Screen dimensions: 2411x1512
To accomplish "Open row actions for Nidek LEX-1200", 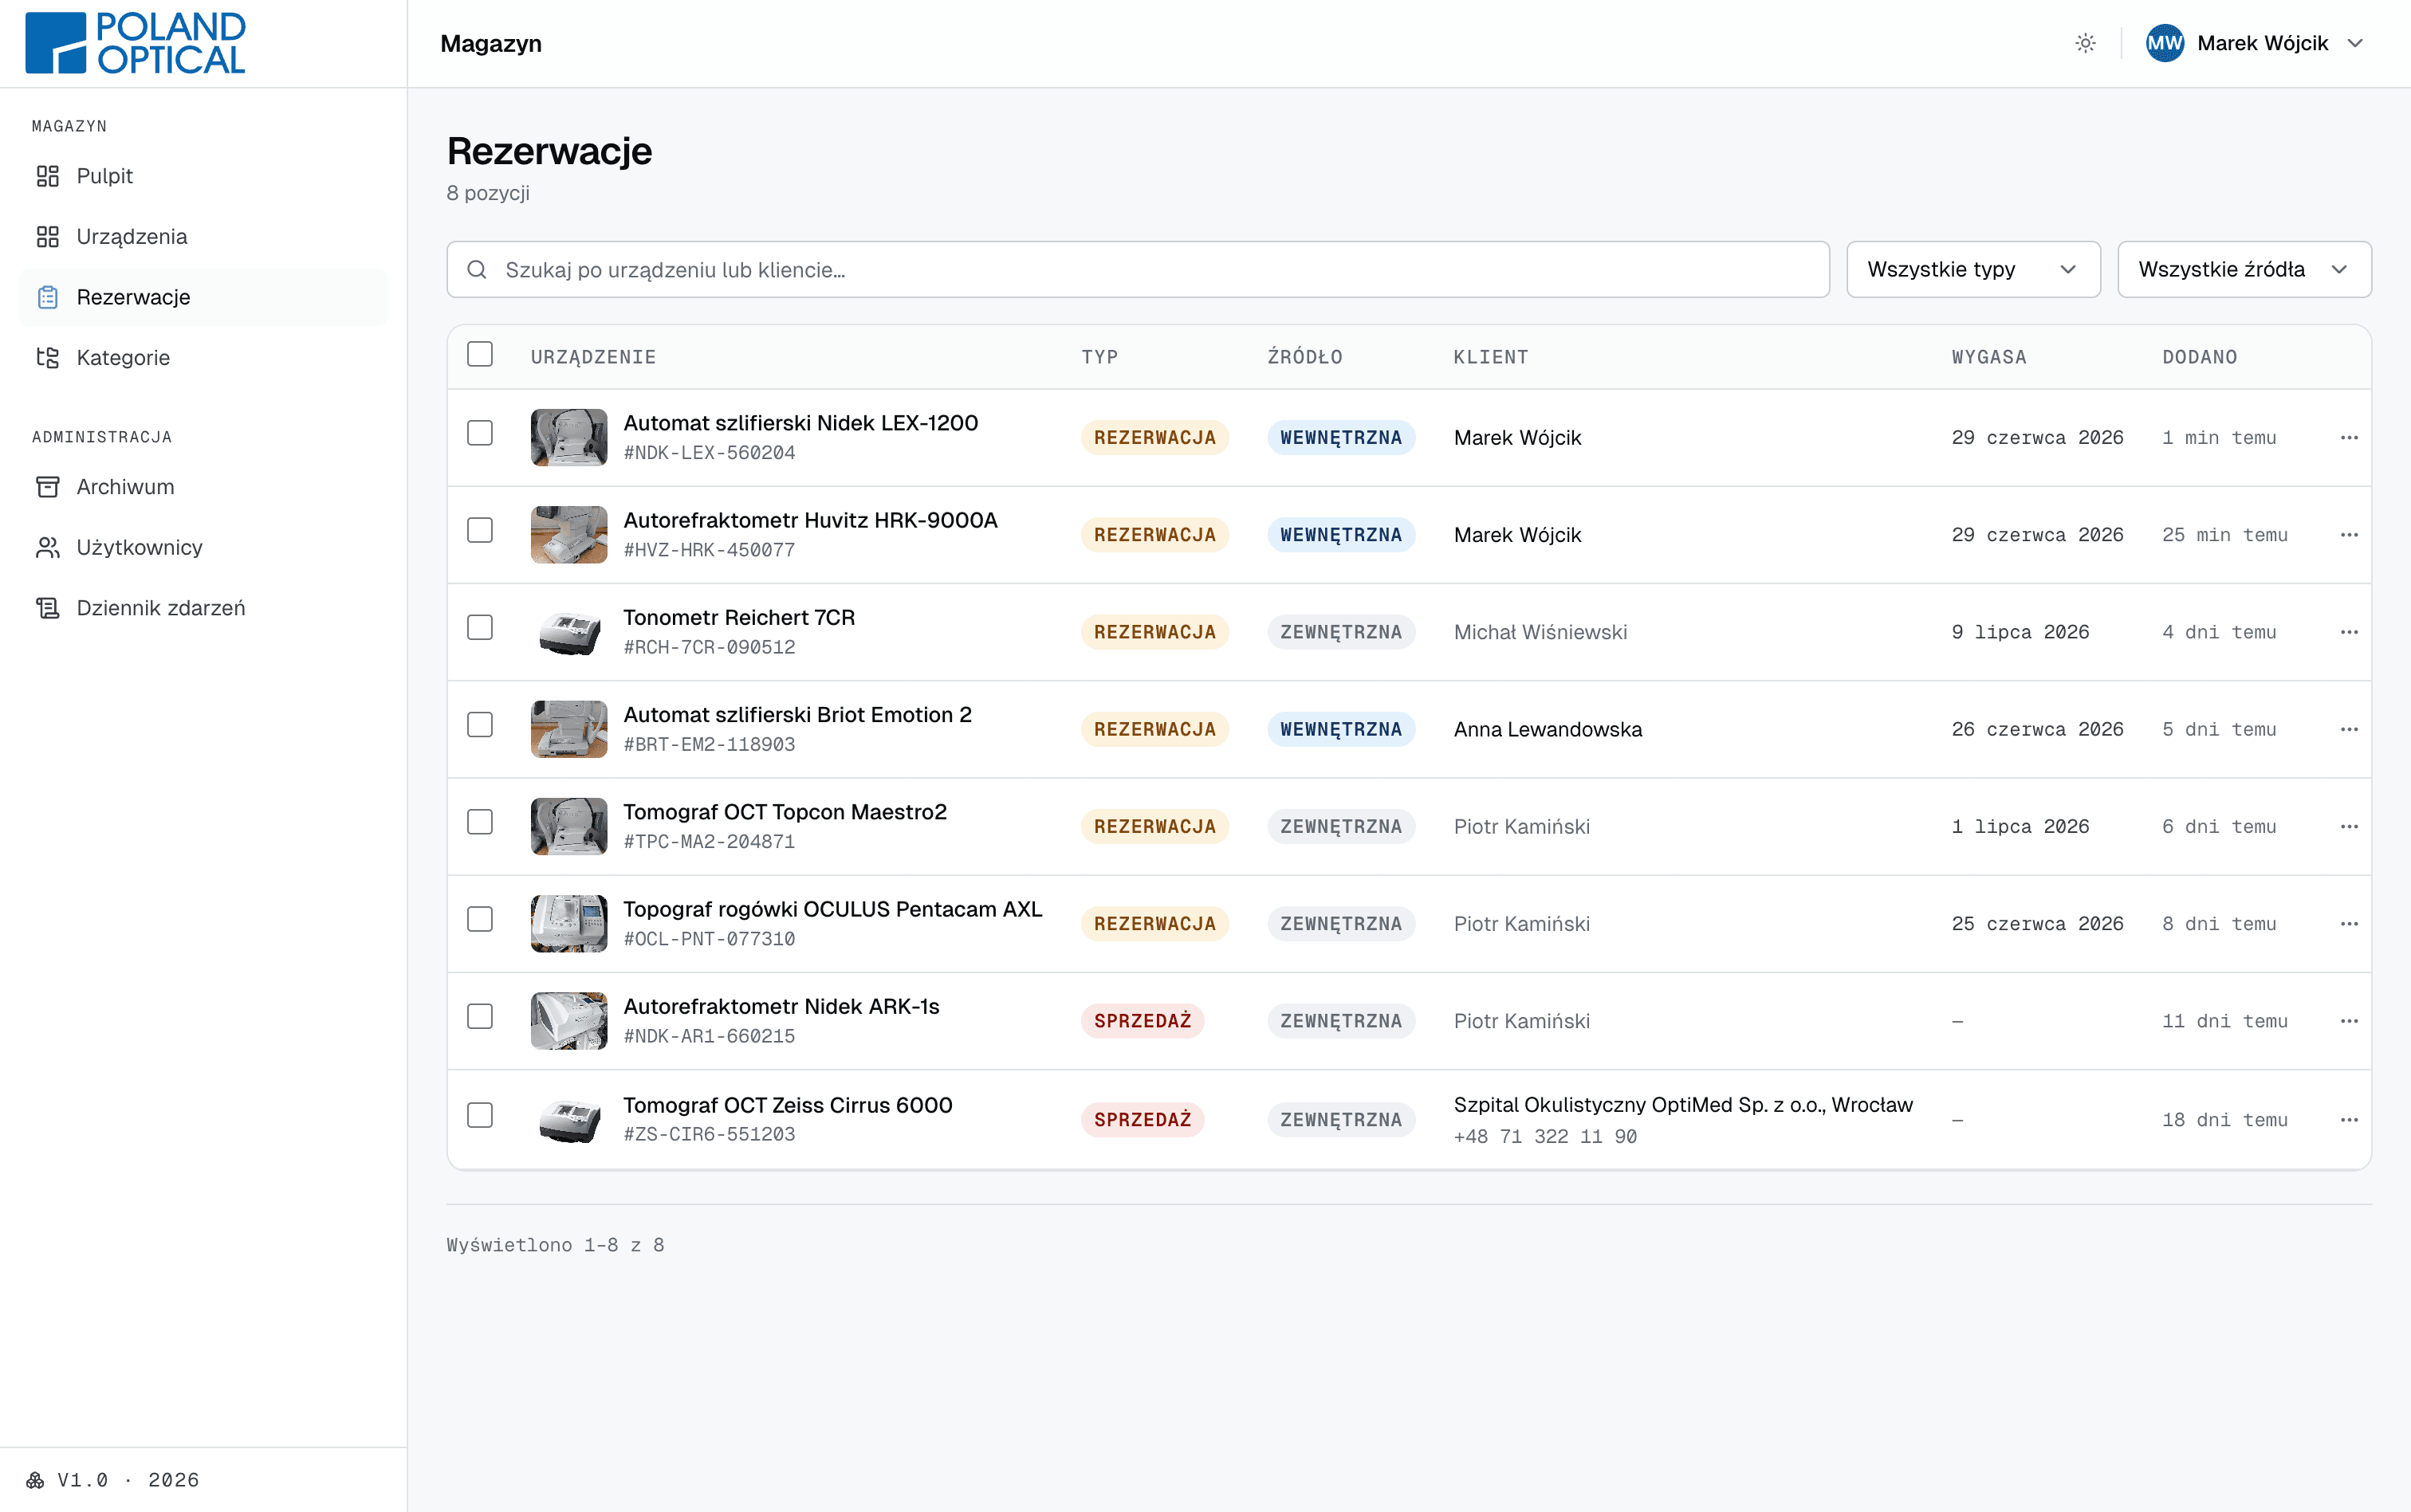I will click(x=2349, y=438).
